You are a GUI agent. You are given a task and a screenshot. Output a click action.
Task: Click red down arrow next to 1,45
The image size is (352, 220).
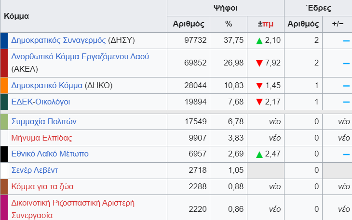259,86
